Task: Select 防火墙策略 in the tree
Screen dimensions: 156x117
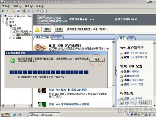Action: (24, 31)
